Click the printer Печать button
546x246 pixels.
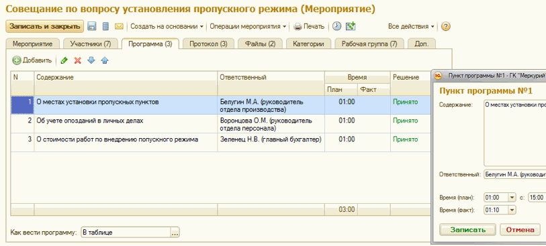coord(309,26)
